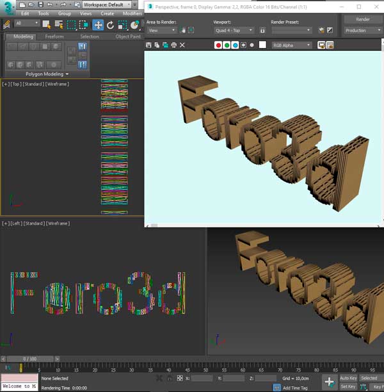The height and width of the screenshot is (392, 384).
Task: Open Render Setup icon in render window
Action: tap(321, 31)
